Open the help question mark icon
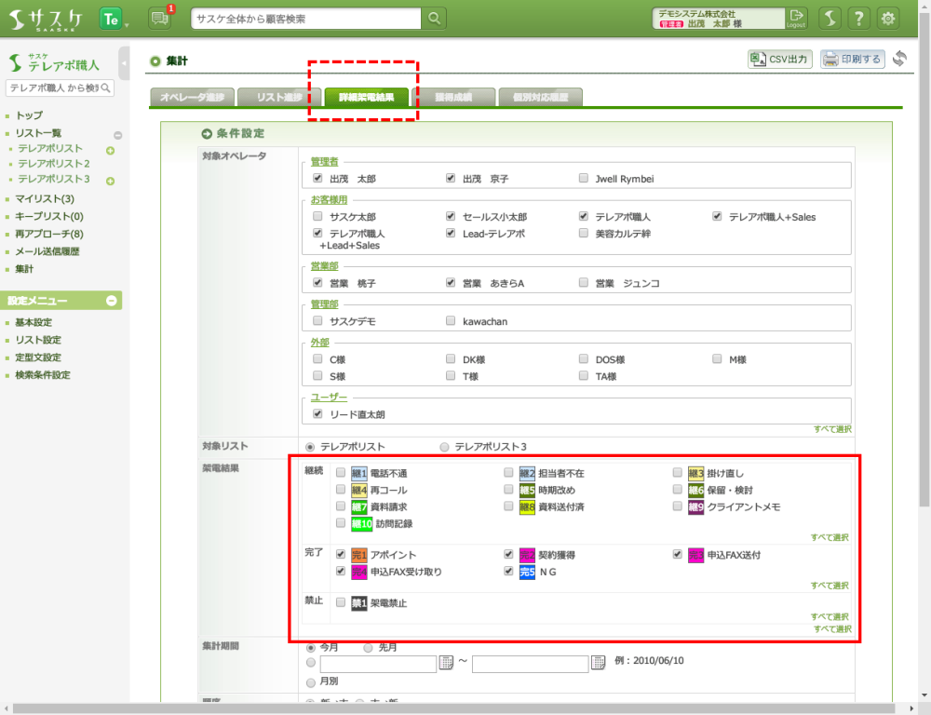This screenshot has width=931, height=715. pos(859,19)
